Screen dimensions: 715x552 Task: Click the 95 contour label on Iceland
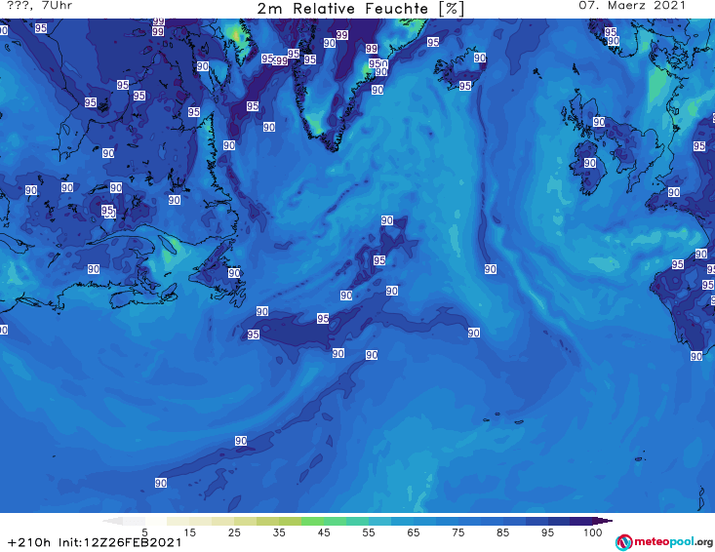point(465,86)
